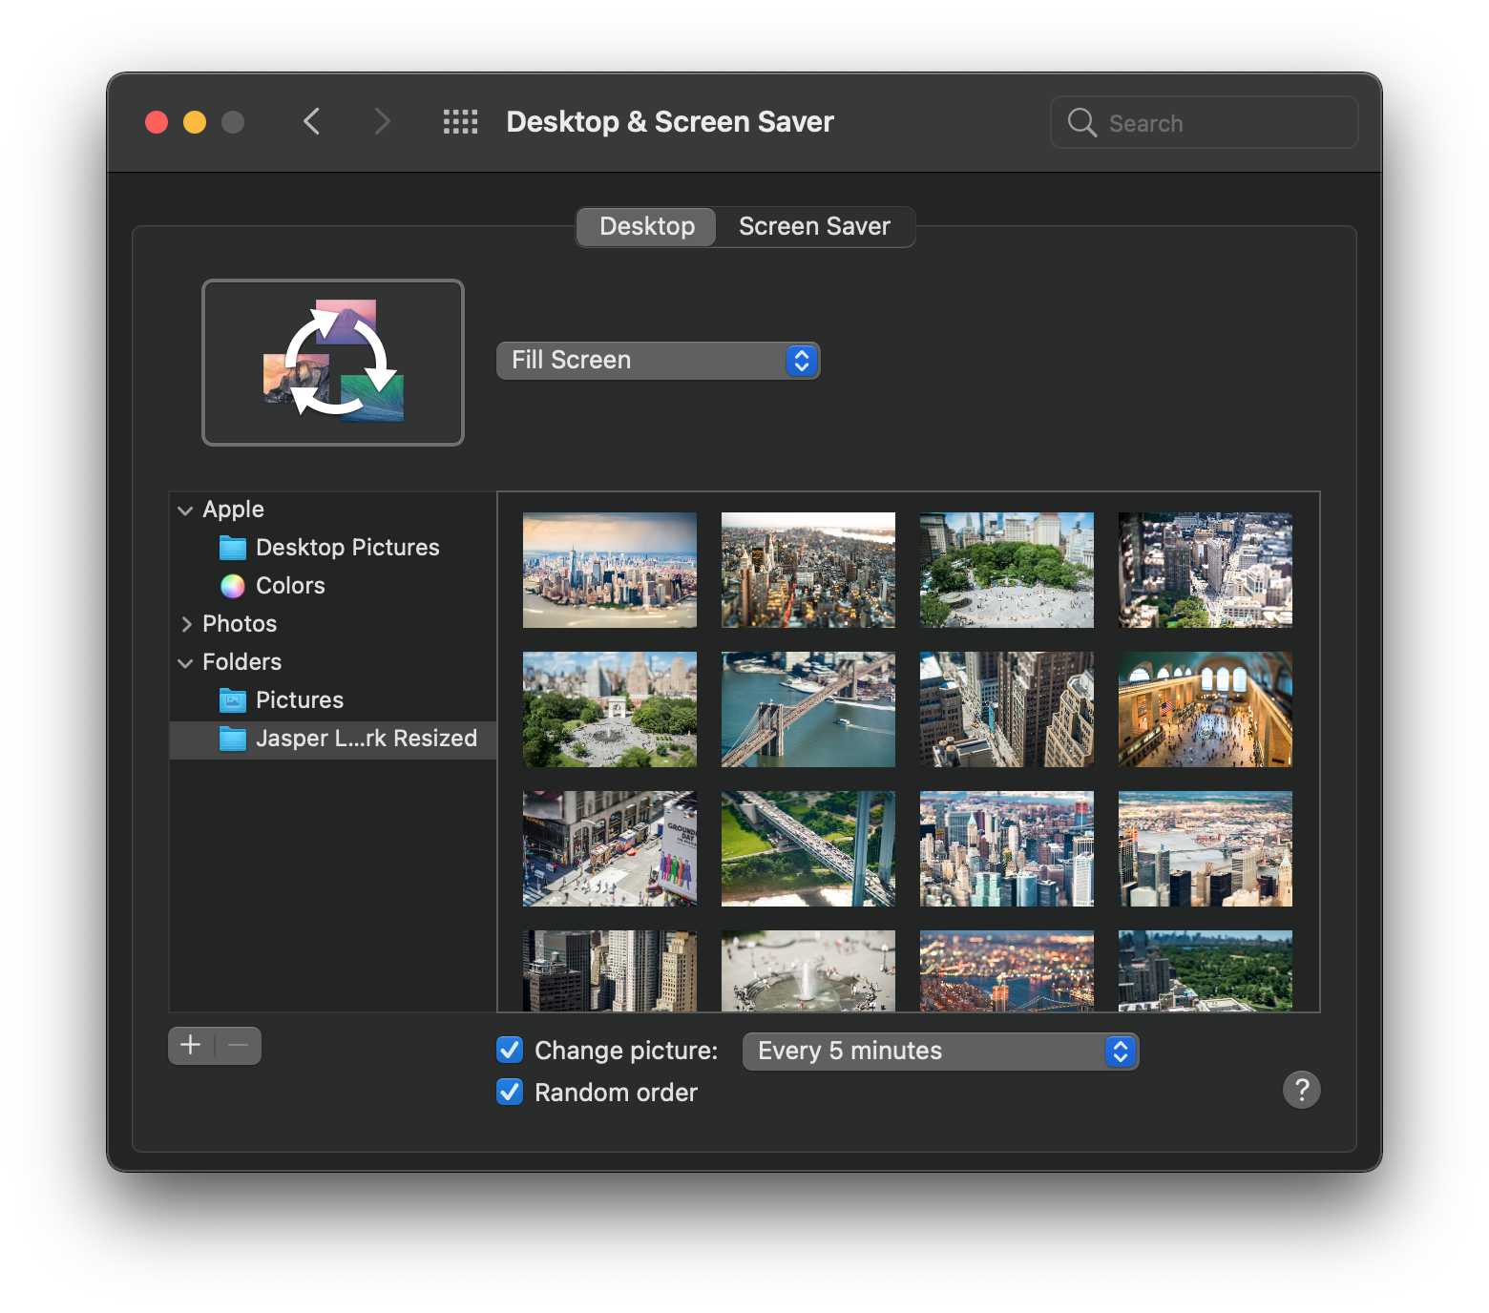Select the Desktop tab
The width and height of the screenshot is (1489, 1313).
click(645, 226)
